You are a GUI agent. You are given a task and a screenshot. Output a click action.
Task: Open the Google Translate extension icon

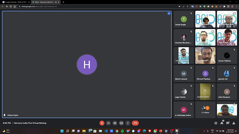(x=192, y=7)
